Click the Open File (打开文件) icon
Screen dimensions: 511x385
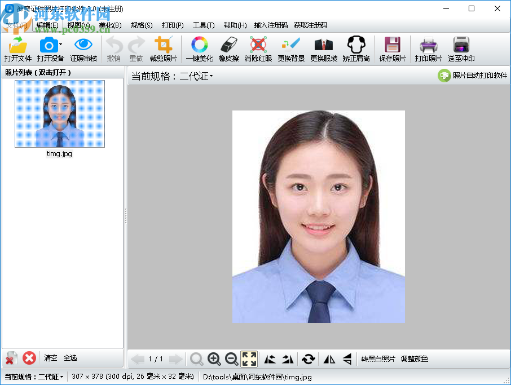tap(18, 45)
